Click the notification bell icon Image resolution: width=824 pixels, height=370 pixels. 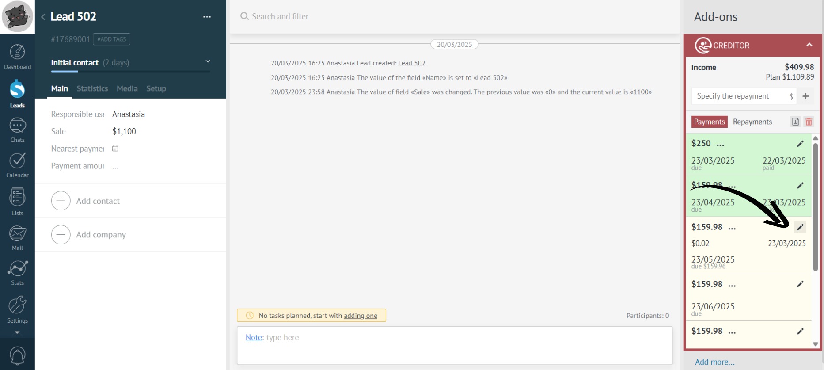pos(17,355)
